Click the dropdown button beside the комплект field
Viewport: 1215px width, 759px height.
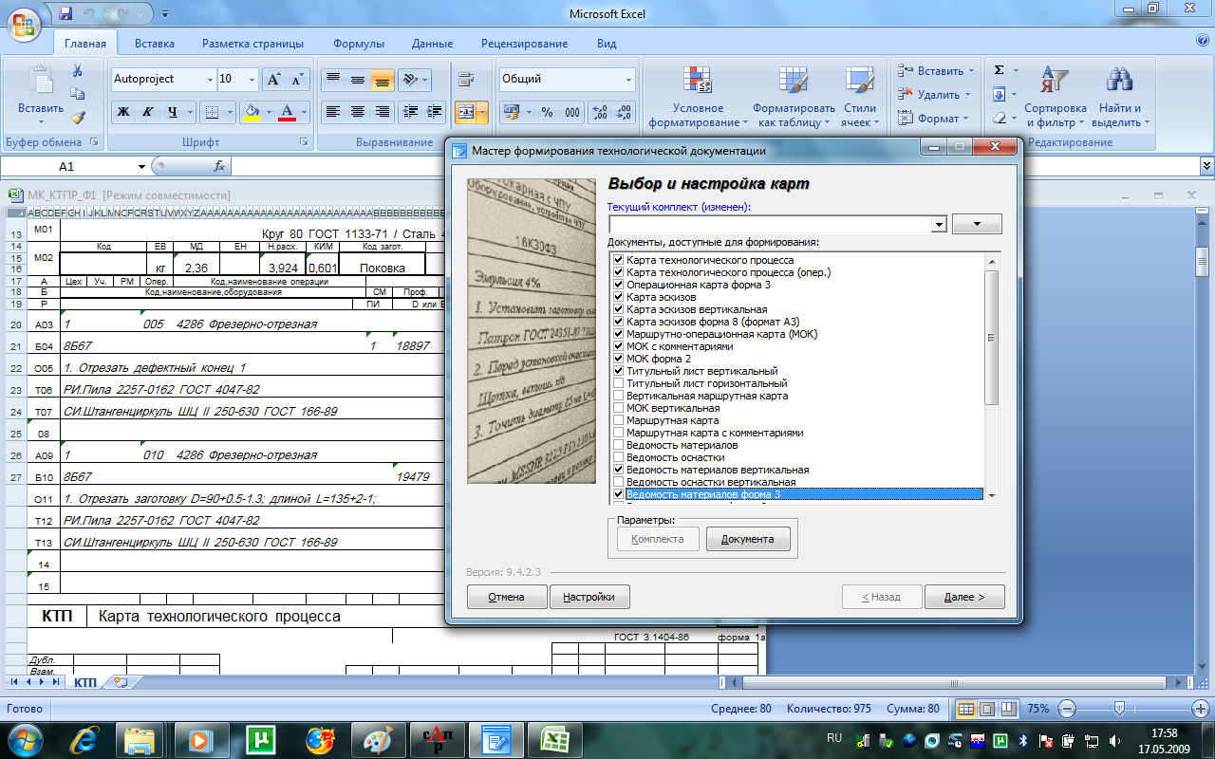point(977,224)
